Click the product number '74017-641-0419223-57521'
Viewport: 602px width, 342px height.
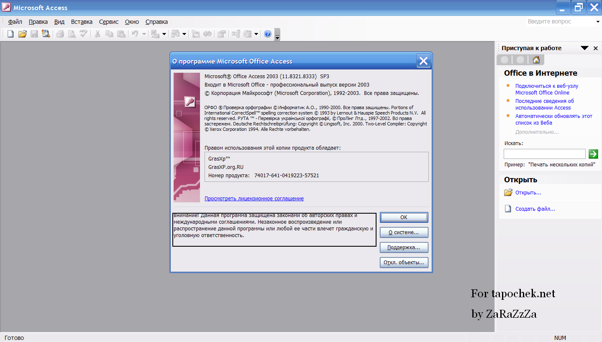tap(287, 176)
